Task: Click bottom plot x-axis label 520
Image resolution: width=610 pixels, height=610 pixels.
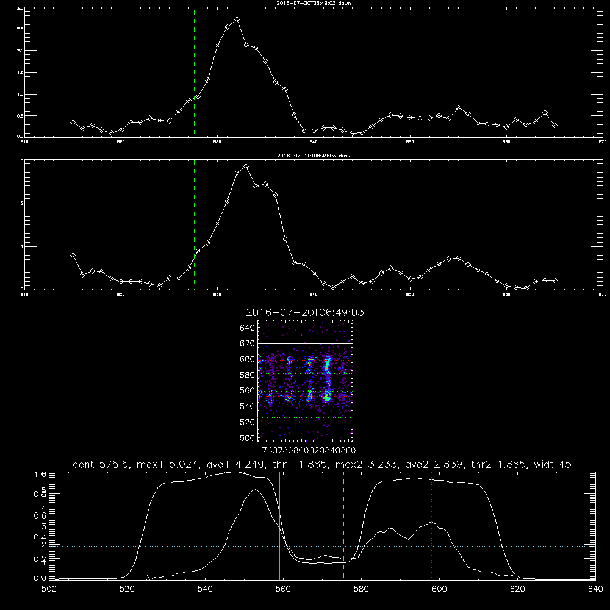Action: (127, 589)
